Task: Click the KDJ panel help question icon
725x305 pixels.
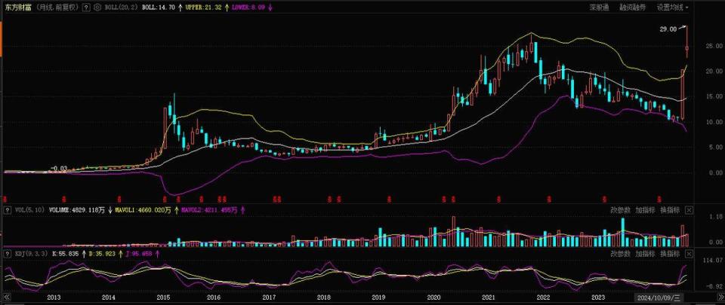Action: [8, 254]
